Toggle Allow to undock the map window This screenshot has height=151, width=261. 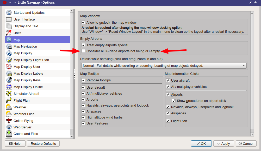pos(83,22)
